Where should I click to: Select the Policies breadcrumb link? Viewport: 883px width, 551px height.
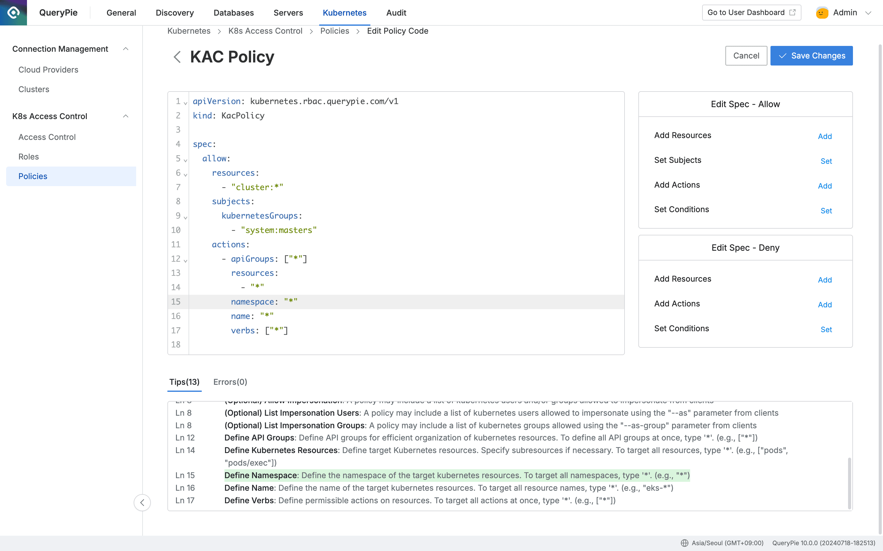click(x=334, y=31)
